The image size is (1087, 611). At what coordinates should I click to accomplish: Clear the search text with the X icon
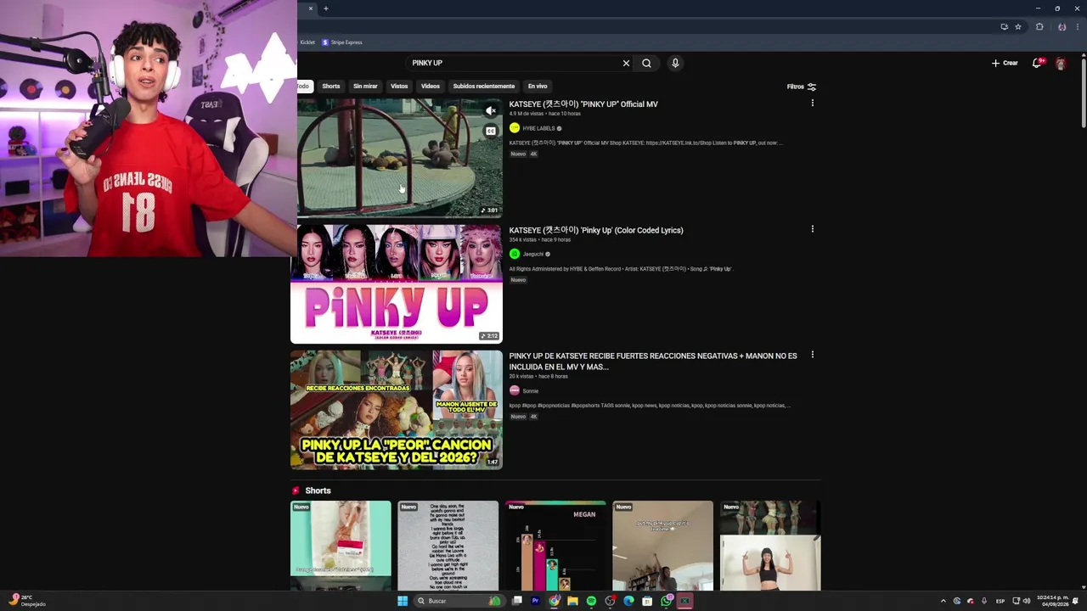(x=626, y=63)
